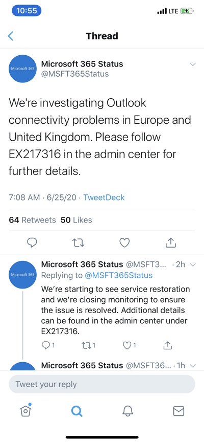Viewport: 204px width, 443px height.
Task: Retweet the main Outlook connectivity tweet
Action: click(x=79, y=242)
